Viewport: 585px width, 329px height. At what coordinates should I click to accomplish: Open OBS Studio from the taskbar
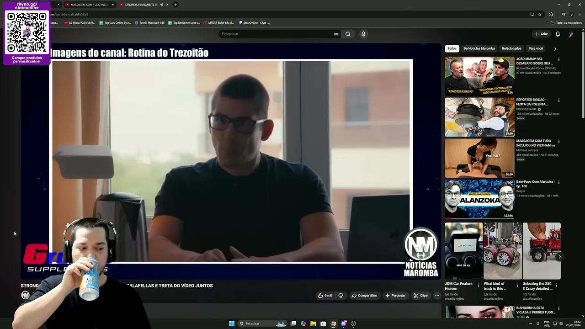pyautogui.click(x=353, y=324)
